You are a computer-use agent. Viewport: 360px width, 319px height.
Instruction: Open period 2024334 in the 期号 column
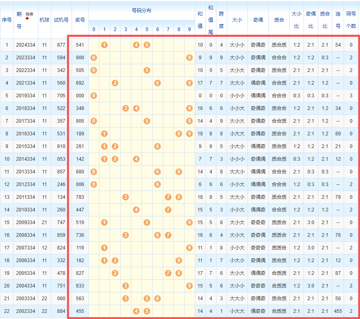[26, 45]
